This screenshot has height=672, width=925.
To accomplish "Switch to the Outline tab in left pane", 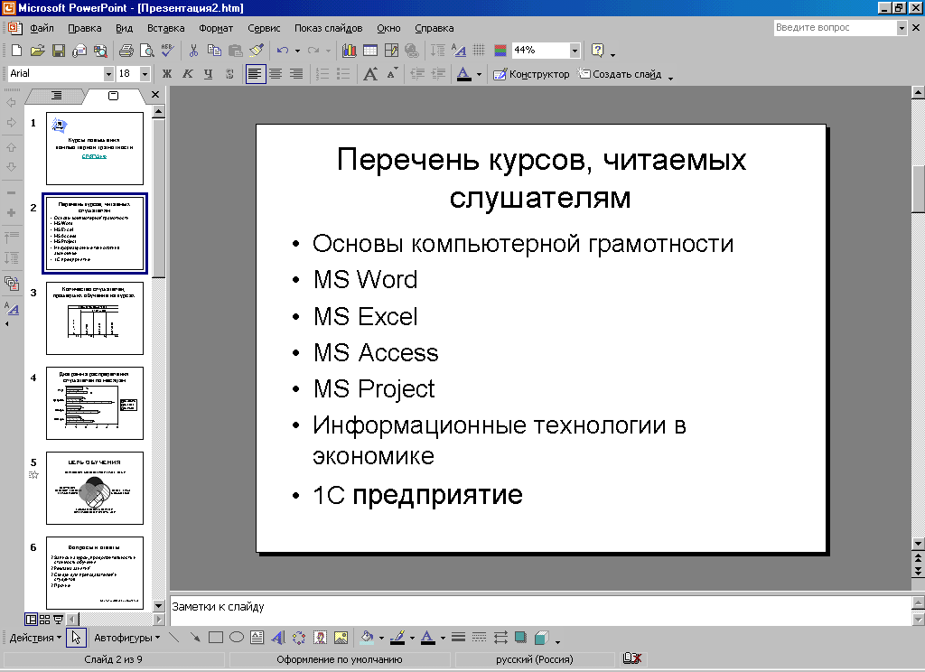I will coord(57,95).
